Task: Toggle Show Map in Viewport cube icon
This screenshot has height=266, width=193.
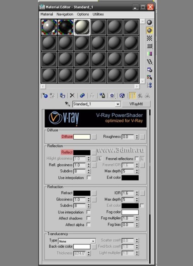Action: [x=122, y=95]
